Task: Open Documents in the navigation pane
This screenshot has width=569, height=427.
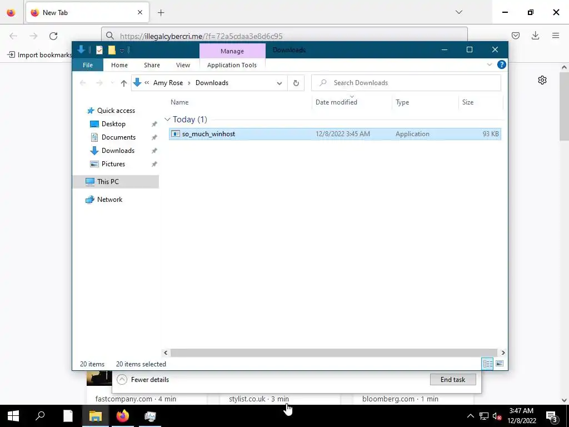Action: click(x=118, y=137)
